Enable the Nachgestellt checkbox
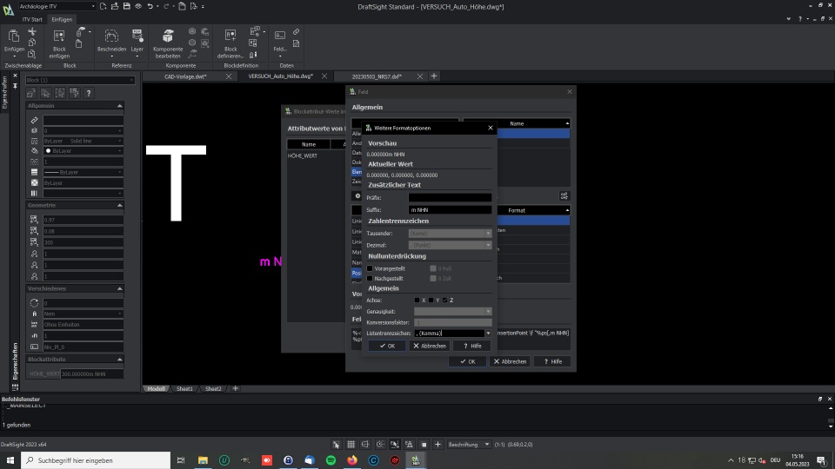 click(x=370, y=278)
